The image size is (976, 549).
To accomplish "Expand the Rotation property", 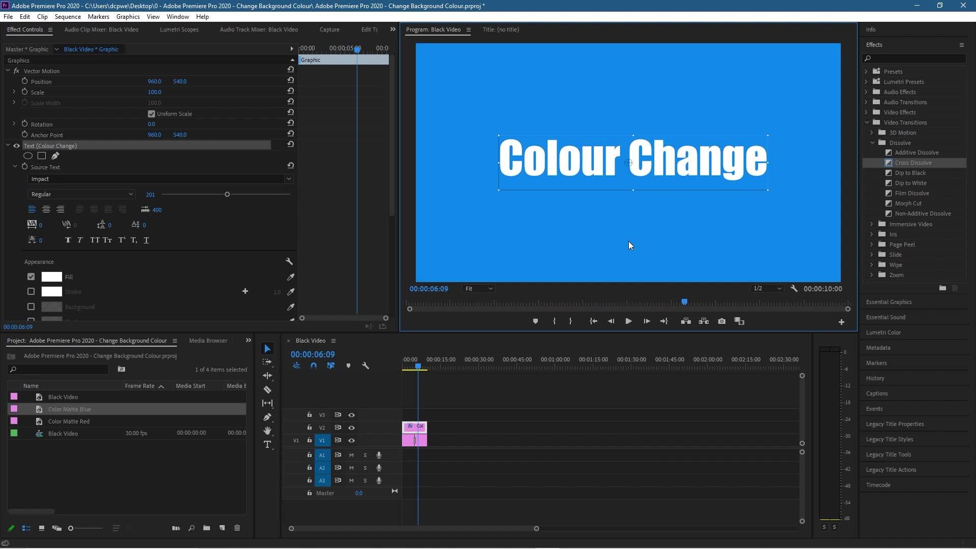I will coord(14,124).
